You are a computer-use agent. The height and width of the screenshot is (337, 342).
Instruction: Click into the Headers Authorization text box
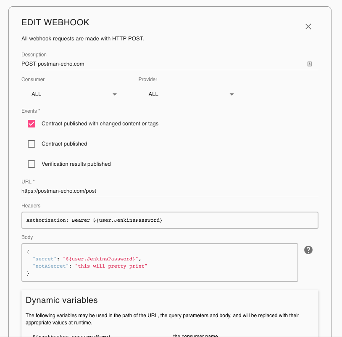pyautogui.click(x=170, y=220)
